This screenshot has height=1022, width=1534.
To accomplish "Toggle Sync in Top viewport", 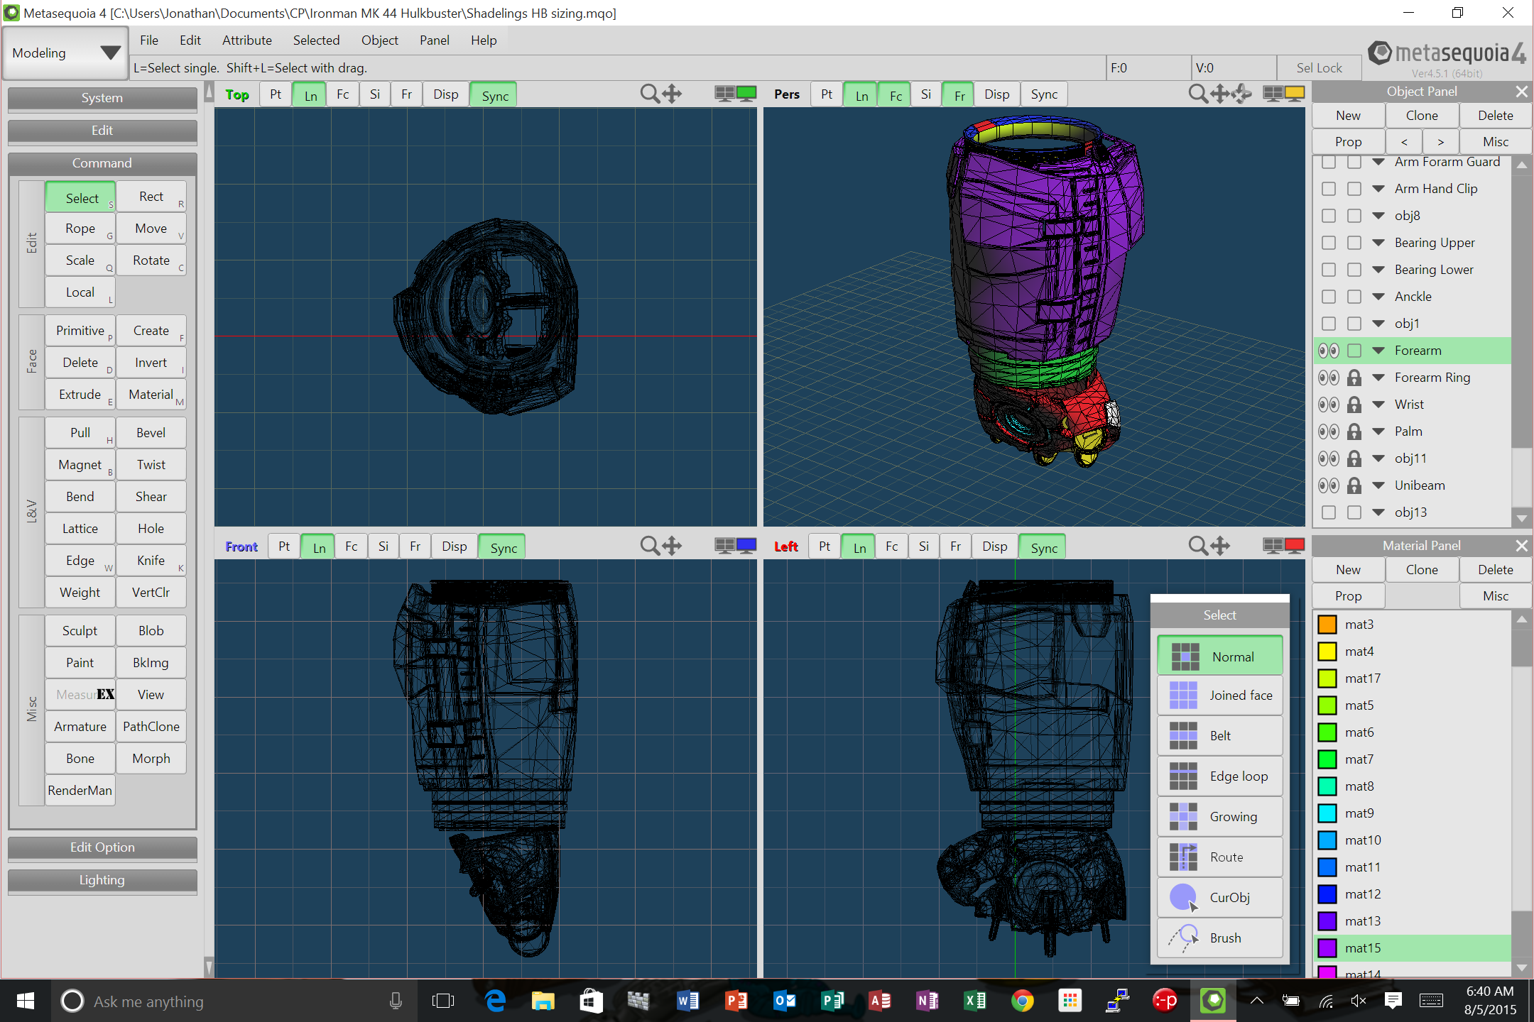I will [x=494, y=95].
